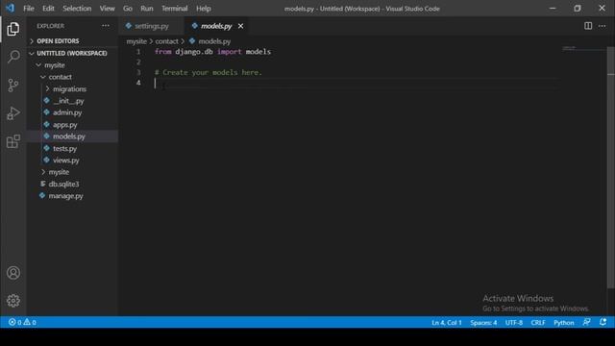Split the editor to the right

point(588,26)
